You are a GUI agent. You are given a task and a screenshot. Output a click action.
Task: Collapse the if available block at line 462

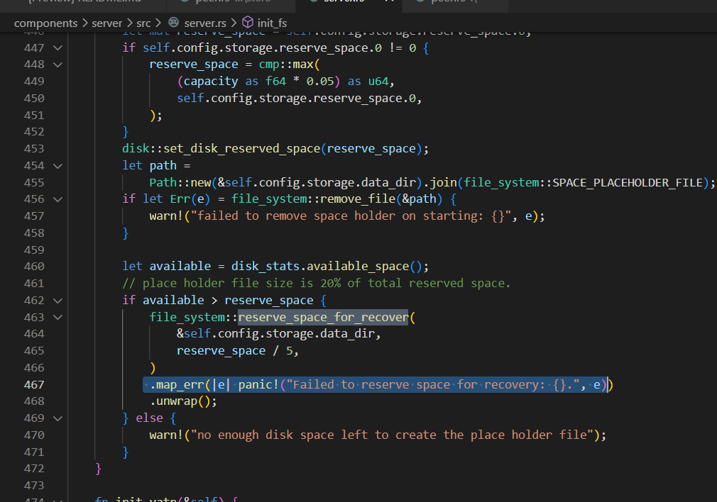click(x=57, y=300)
